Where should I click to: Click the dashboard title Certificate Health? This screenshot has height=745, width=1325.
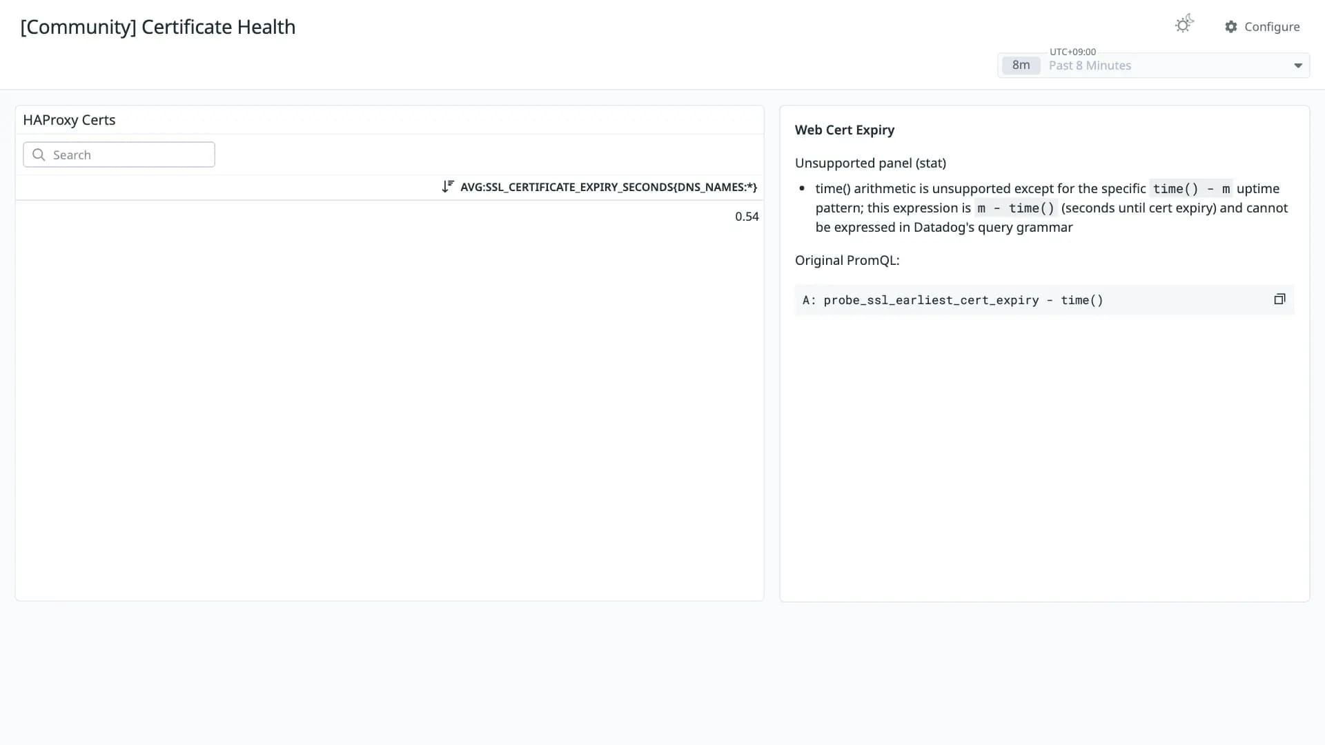(x=158, y=27)
